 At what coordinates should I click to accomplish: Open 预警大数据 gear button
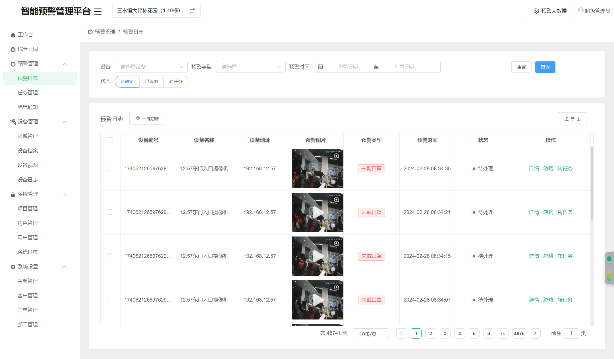click(550, 11)
